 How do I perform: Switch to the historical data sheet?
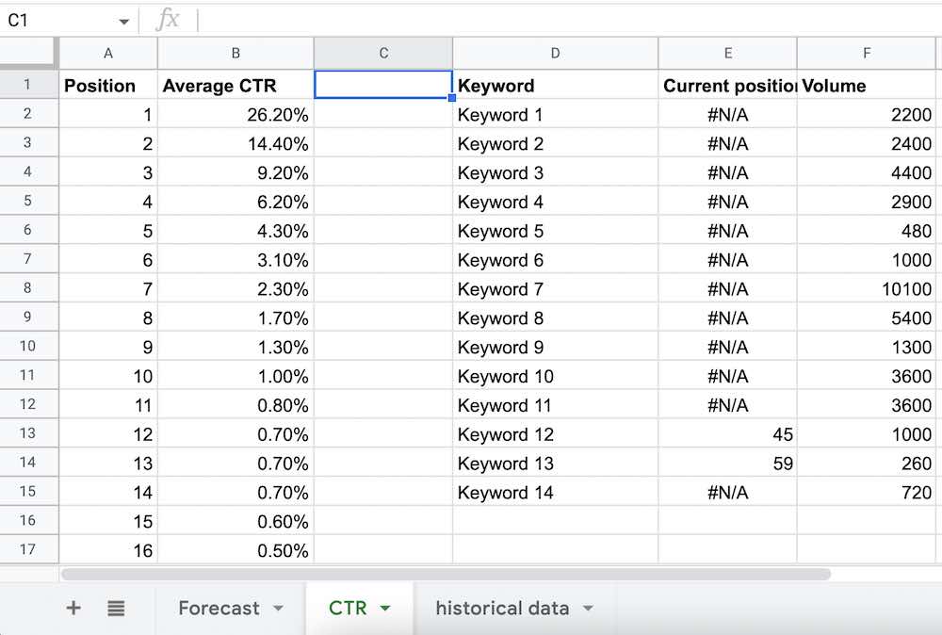coord(501,609)
